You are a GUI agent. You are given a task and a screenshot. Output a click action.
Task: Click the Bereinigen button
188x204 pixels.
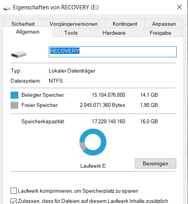pos(156,163)
